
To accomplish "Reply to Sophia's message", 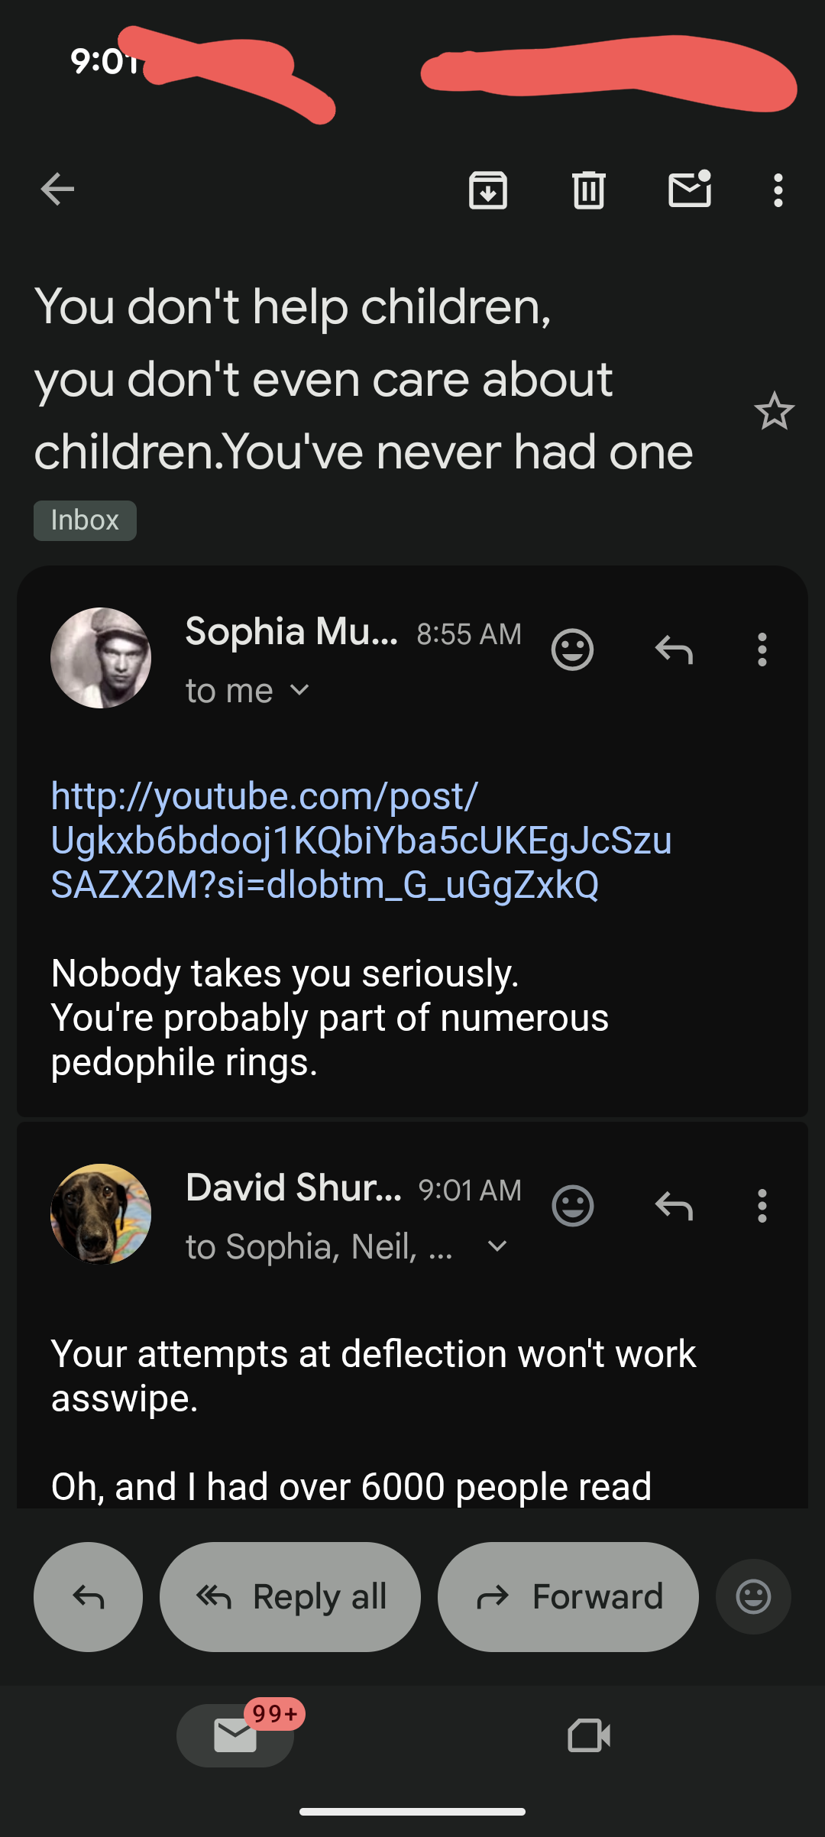I will [x=674, y=650].
